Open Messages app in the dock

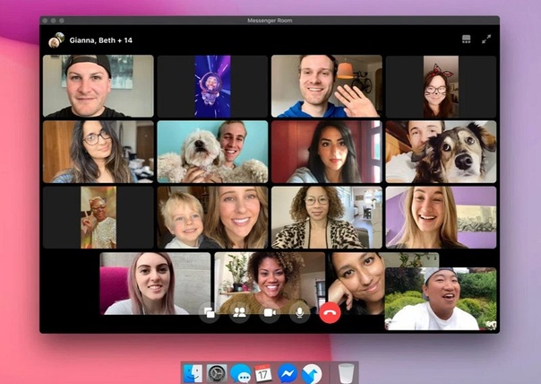240,372
